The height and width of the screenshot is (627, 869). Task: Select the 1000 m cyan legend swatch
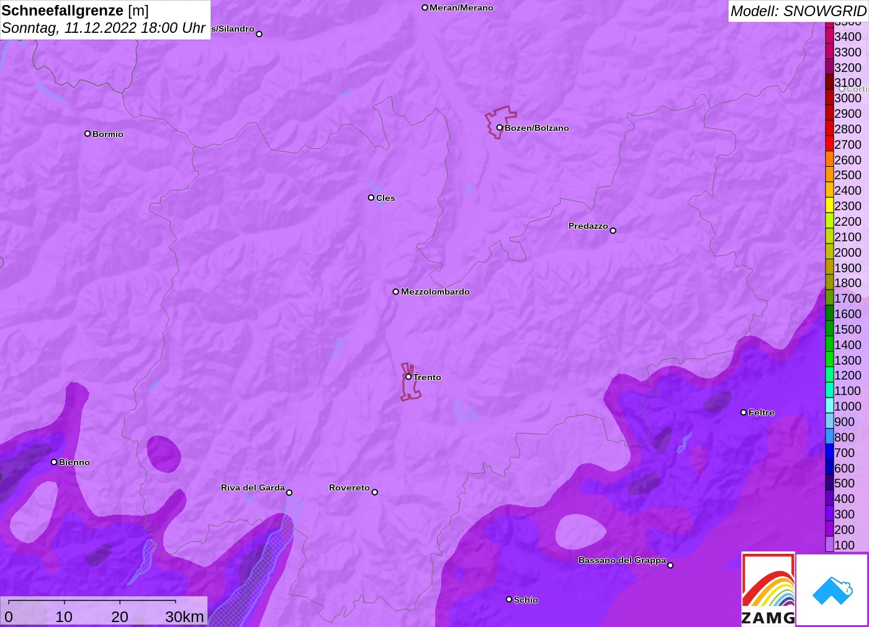tap(829, 406)
